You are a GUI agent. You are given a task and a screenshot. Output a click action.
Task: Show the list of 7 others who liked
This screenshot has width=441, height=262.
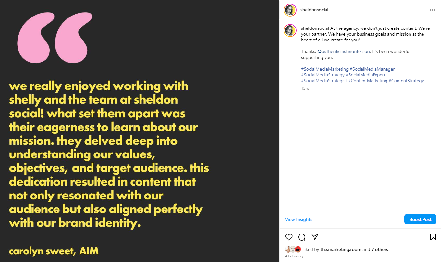[380, 249]
